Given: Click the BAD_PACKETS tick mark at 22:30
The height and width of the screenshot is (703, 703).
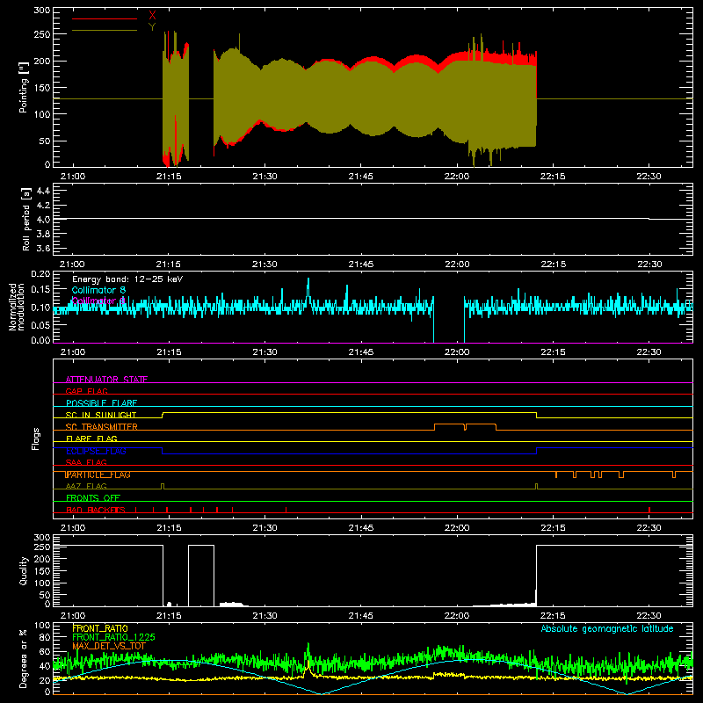Looking at the screenshot, I should tap(649, 510).
